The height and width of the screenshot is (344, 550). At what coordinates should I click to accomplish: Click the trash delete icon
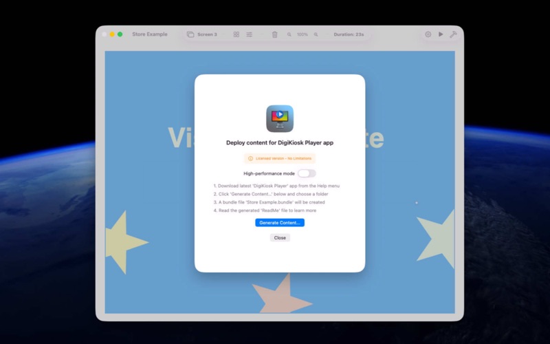coord(274,34)
